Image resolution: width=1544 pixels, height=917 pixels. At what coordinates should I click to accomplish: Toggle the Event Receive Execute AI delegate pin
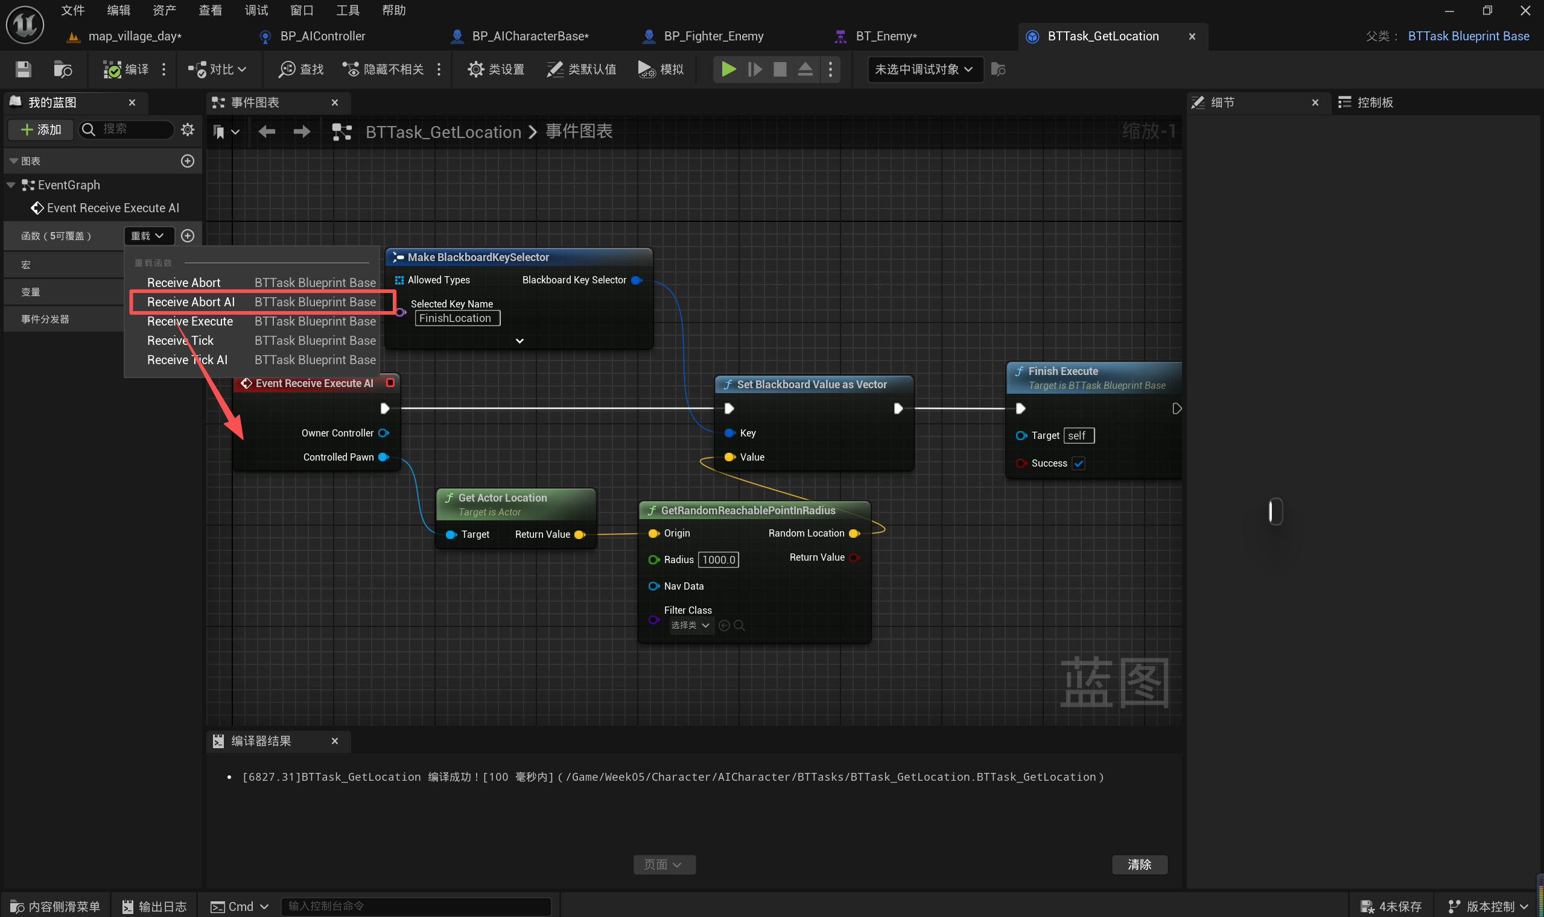tap(390, 382)
